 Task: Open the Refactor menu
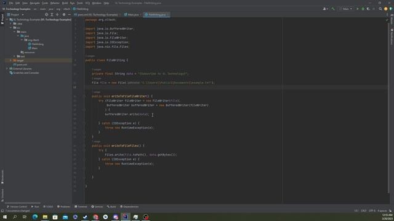pos(55,3)
